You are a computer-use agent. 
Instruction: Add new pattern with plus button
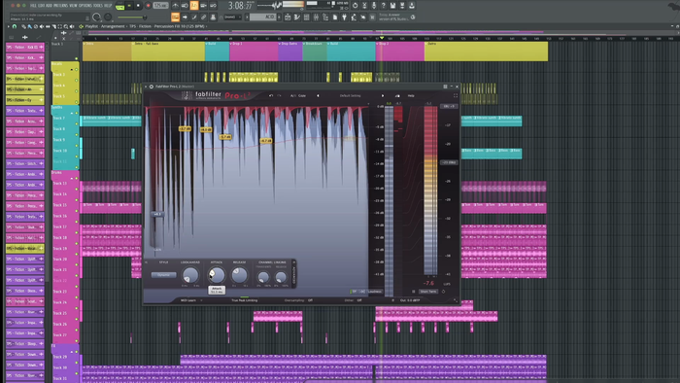(x=279, y=17)
